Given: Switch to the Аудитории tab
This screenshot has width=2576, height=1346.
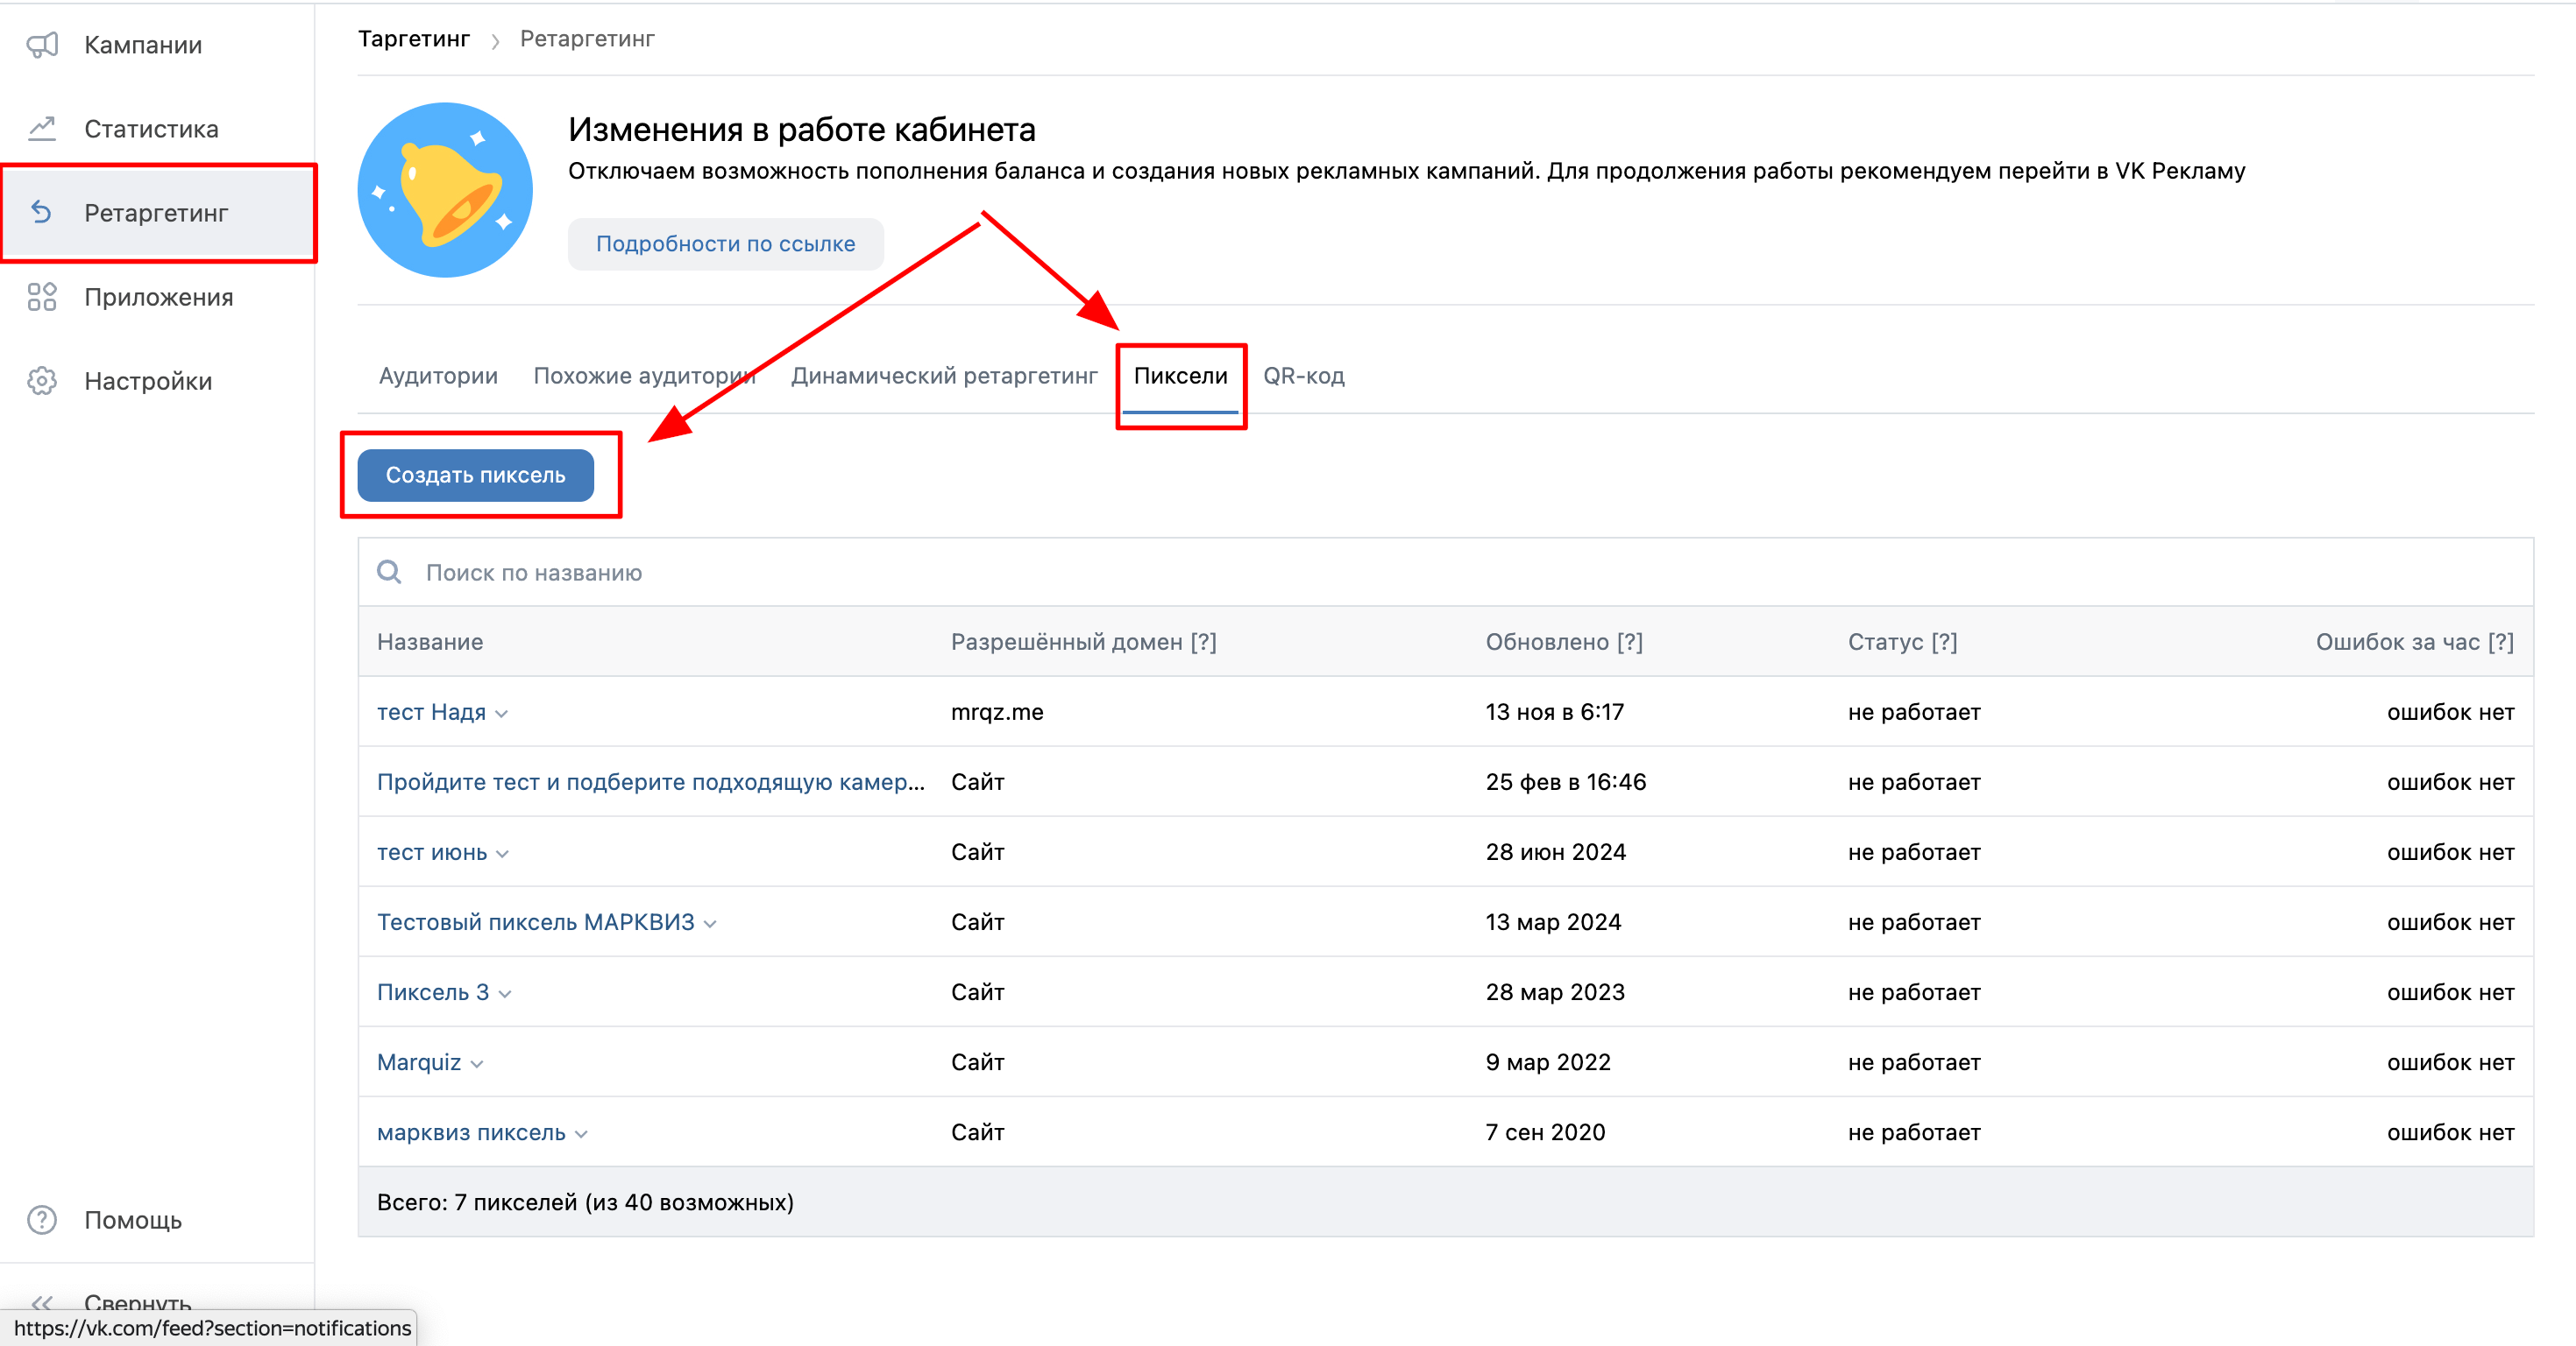Looking at the screenshot, I should [x=438, y=376].
